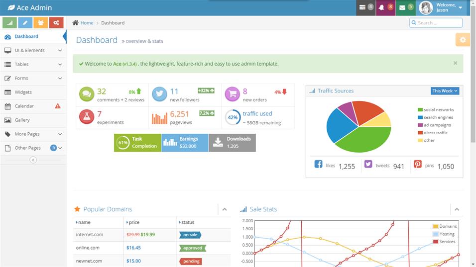Click the blue pencil shortcut button

coord(25,23)
